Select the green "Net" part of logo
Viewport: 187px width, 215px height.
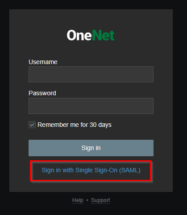pos(104,35)
